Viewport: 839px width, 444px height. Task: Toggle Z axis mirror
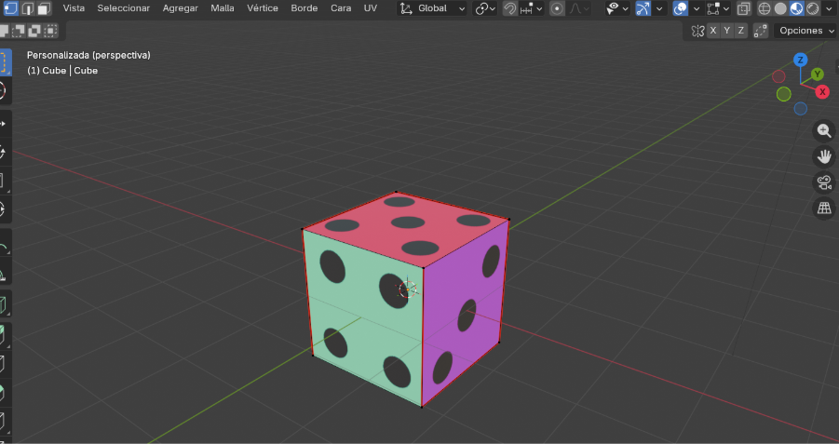click(x=740, y=31)
